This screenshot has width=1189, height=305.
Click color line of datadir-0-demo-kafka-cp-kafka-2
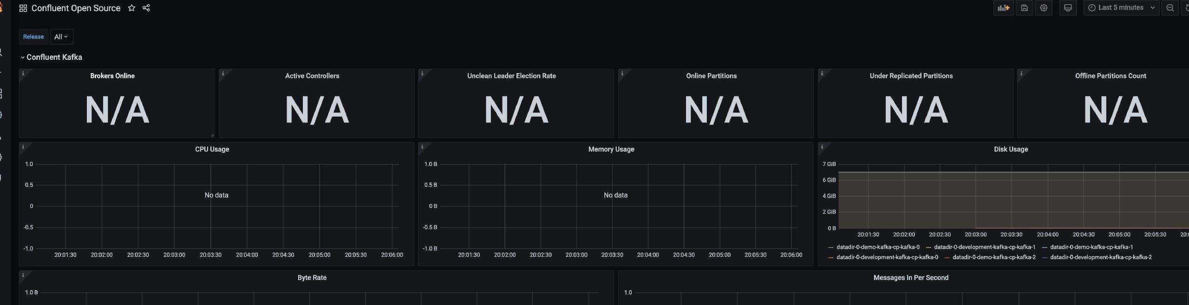coord(947,258)
